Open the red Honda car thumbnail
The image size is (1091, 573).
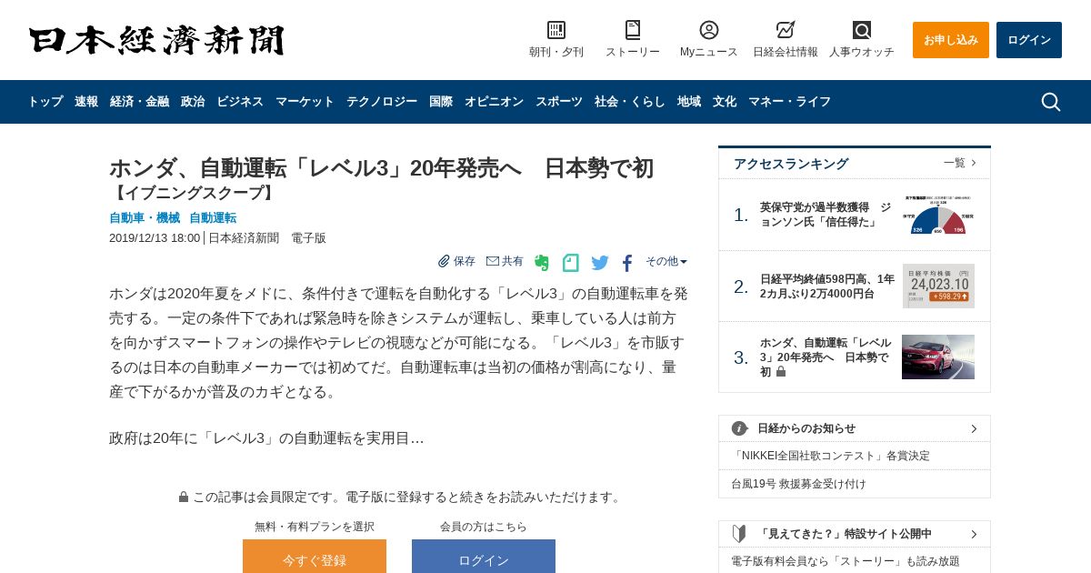point(938,357)
